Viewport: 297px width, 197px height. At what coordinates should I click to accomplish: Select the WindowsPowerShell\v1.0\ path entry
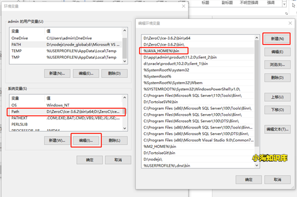[198, 89]
